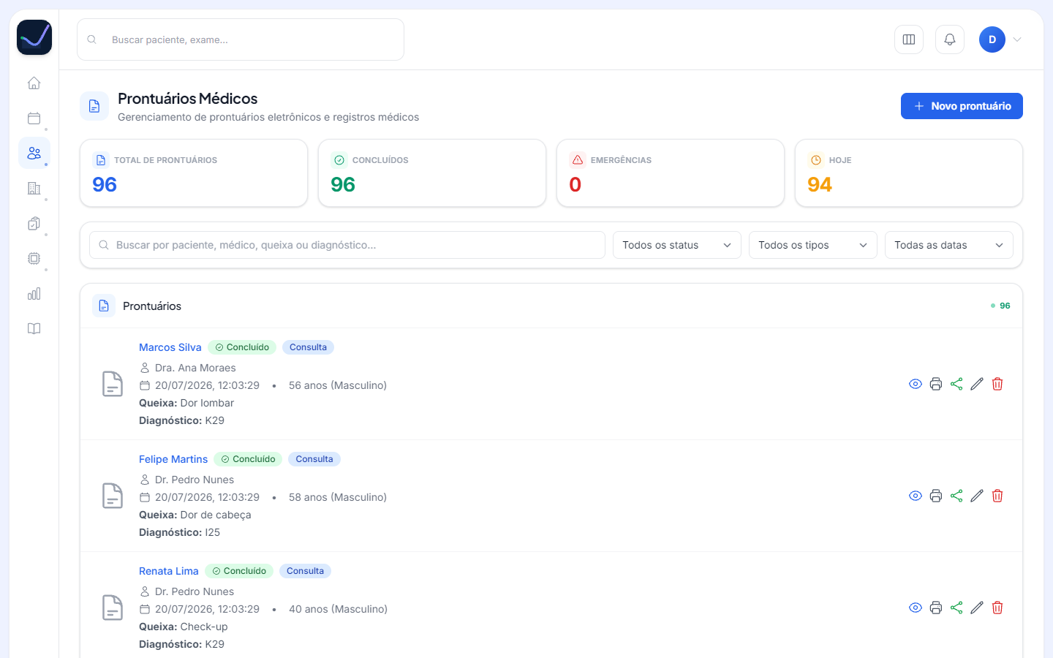Print Marcos Silva's record
The width and height of the screenshot is (1053, 658).
936,384
